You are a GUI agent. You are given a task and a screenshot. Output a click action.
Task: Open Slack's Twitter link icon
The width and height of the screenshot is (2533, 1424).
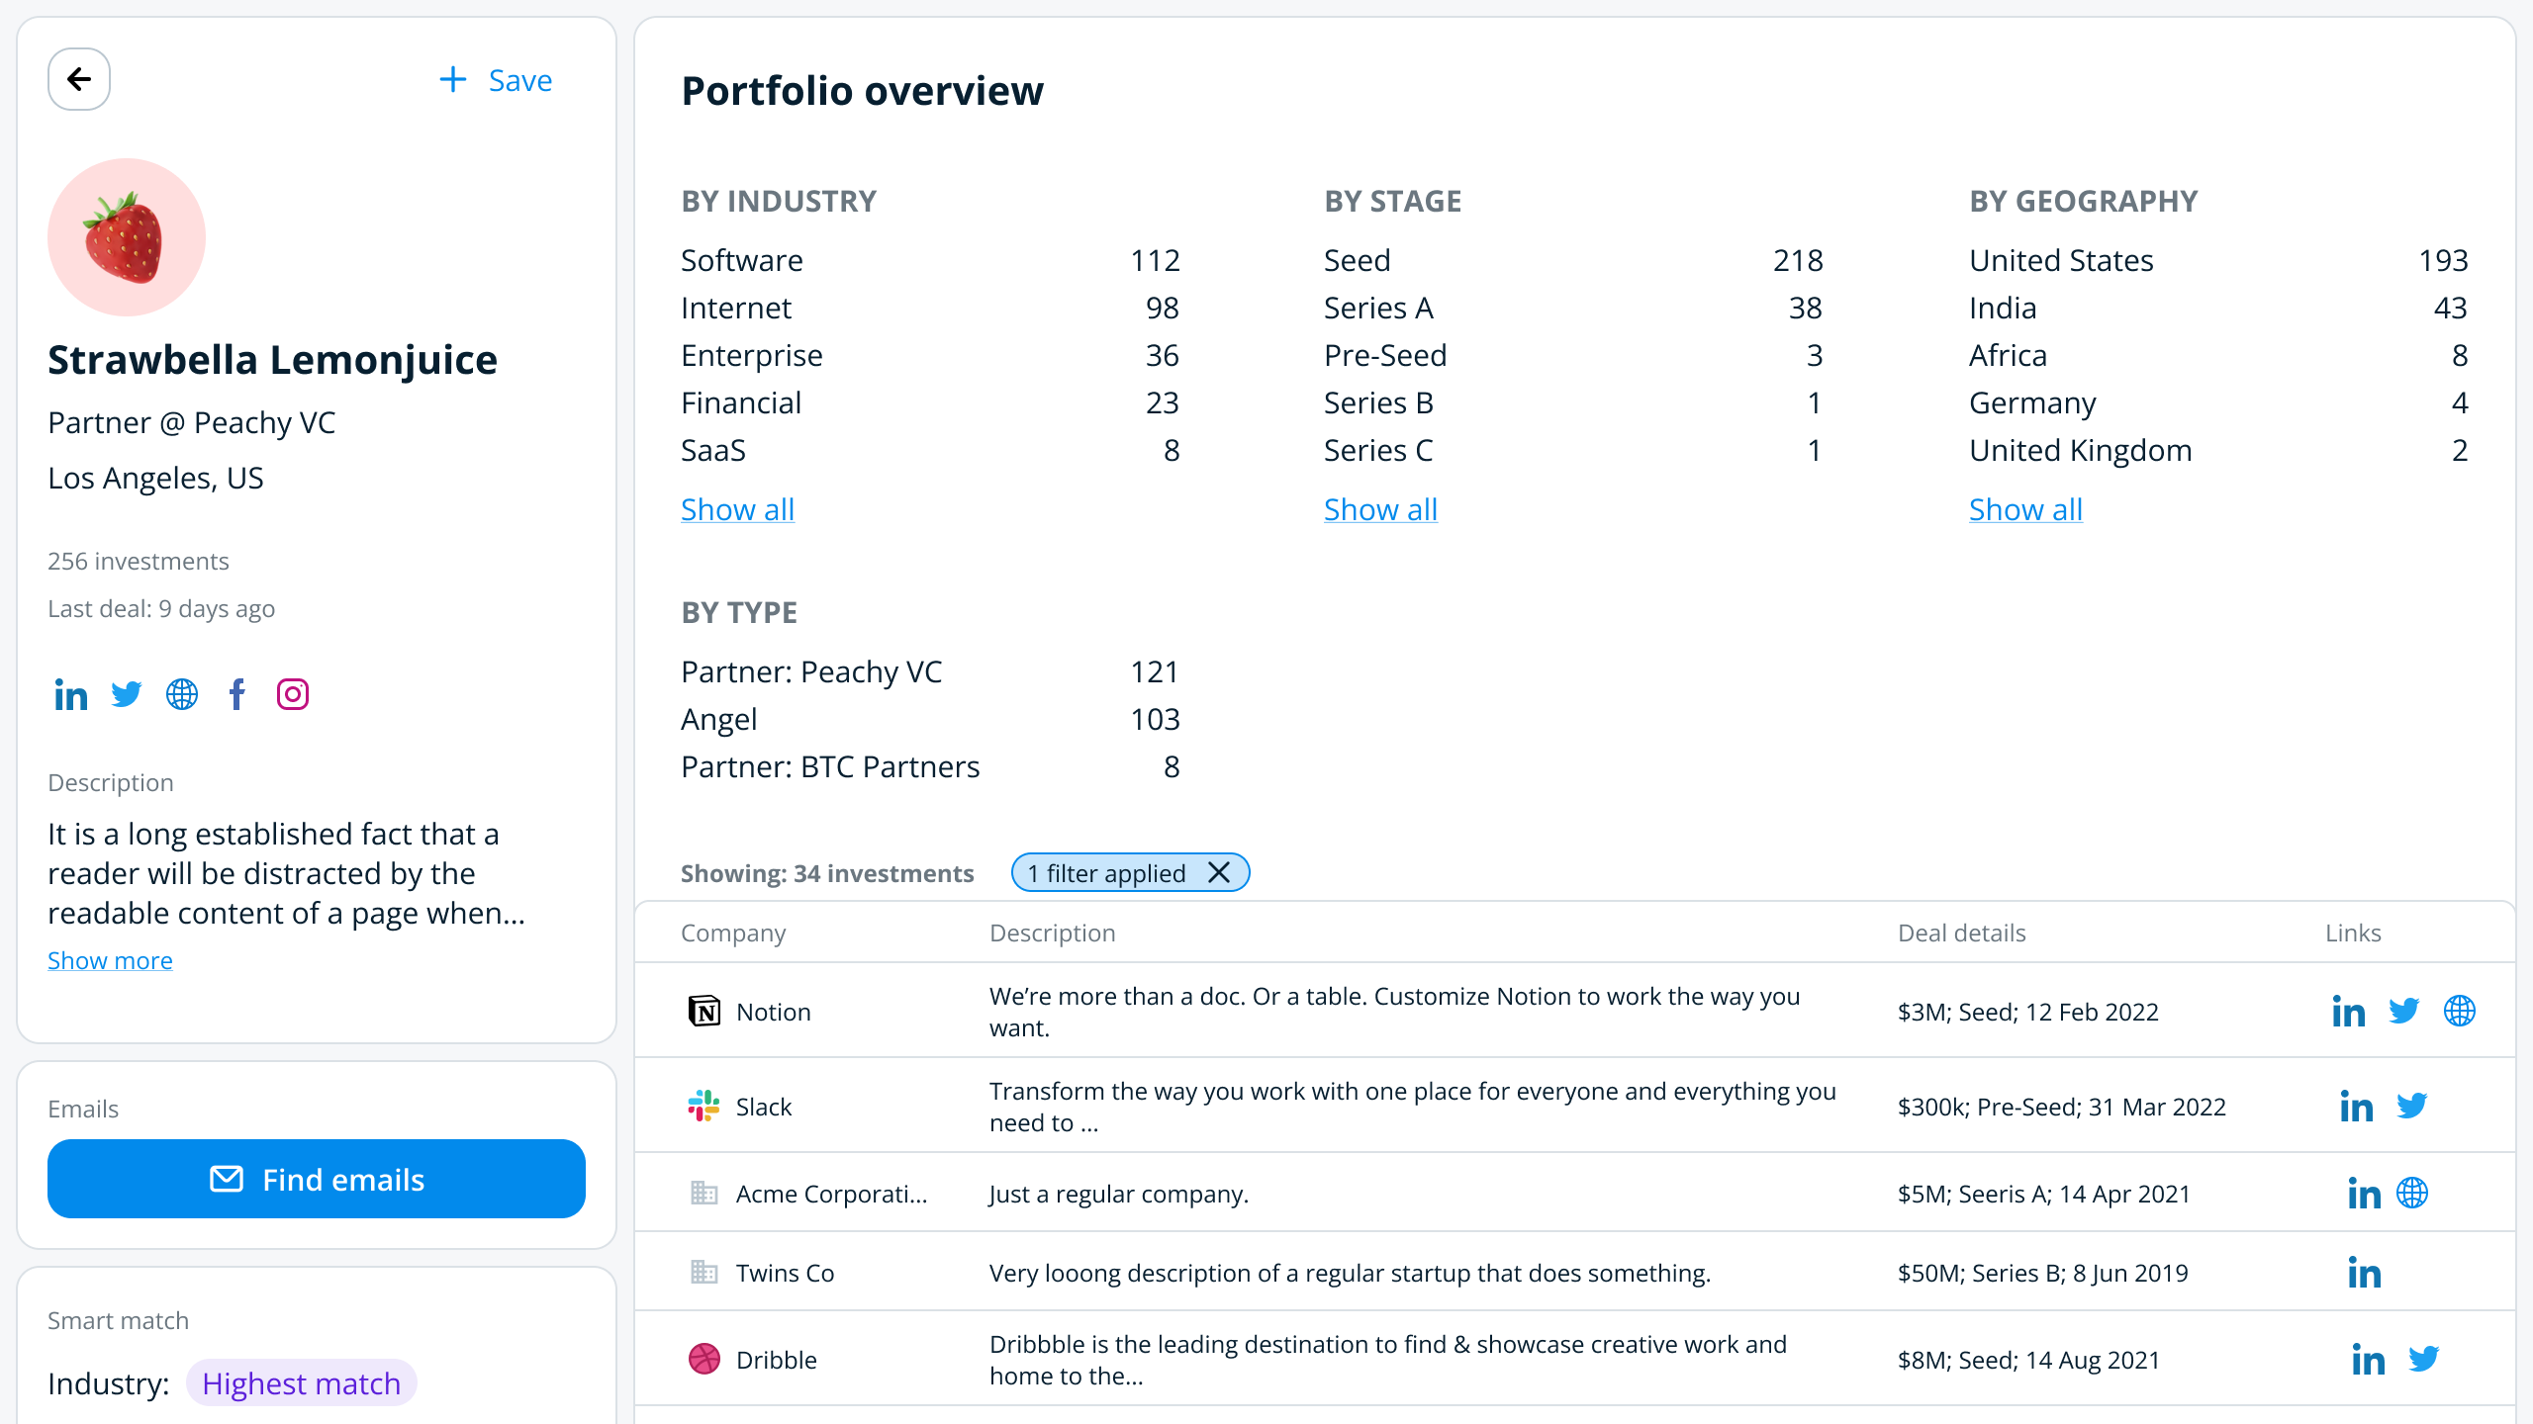point(2412,1107)
